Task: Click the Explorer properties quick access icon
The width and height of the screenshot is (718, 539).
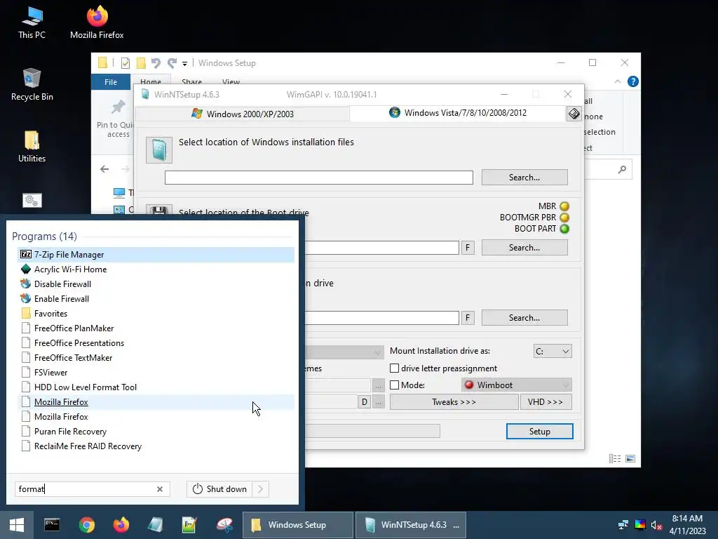Action: coord(126,63)
